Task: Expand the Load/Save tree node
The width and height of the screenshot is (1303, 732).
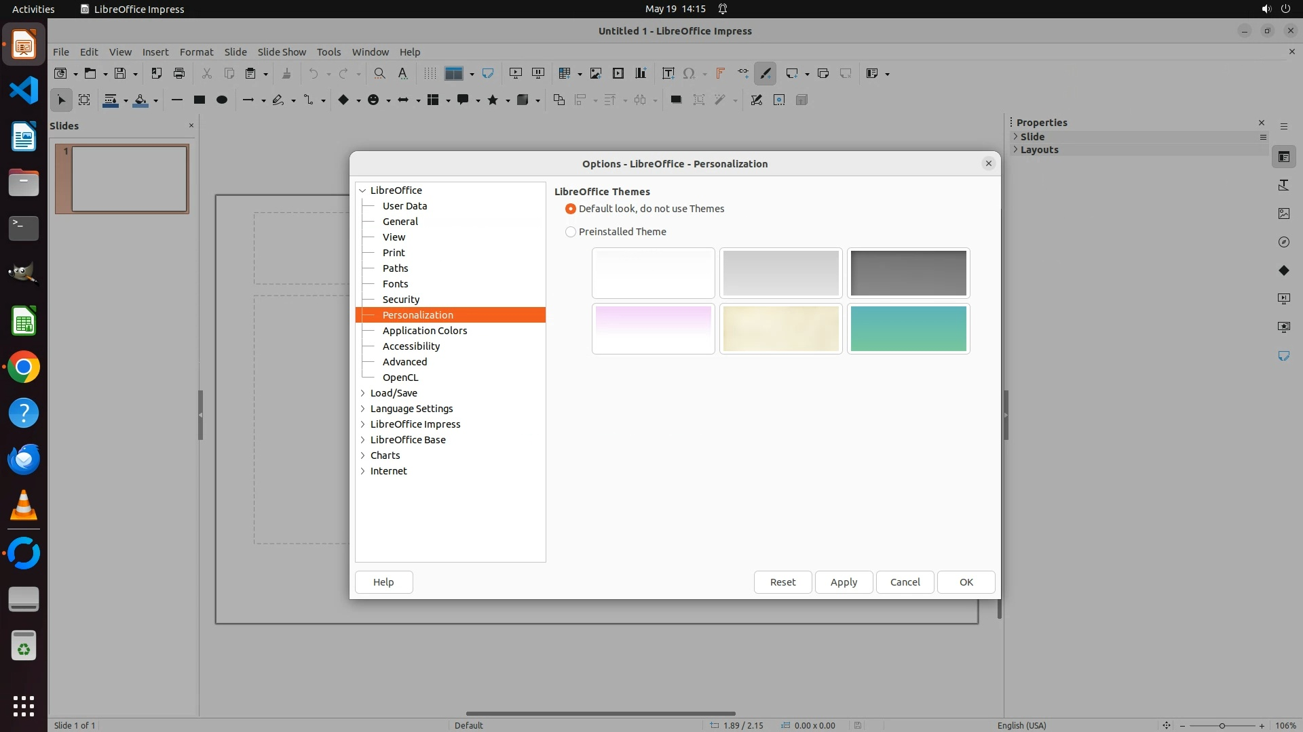Action: [363, 393]
